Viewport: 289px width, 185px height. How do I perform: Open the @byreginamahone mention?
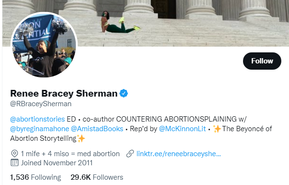tap(40, 129)
